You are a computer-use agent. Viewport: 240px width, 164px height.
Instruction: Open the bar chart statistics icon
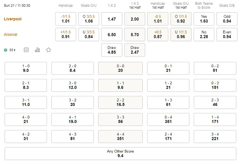(x=37, y=50)
